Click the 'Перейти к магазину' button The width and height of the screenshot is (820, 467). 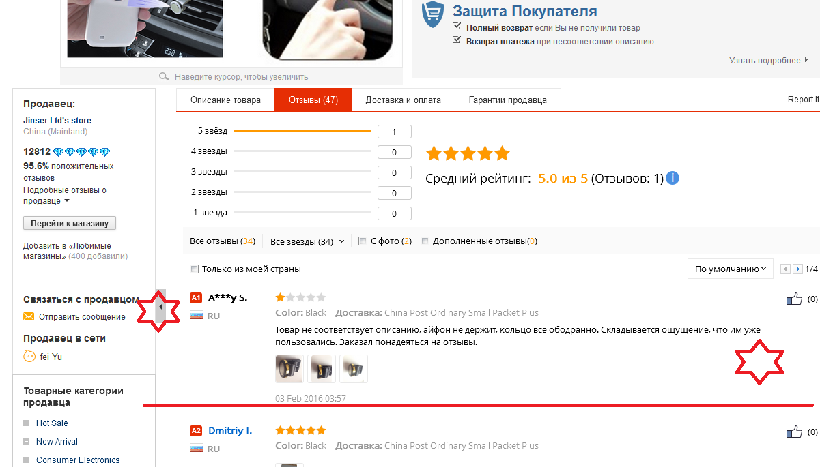pos(70,223)
